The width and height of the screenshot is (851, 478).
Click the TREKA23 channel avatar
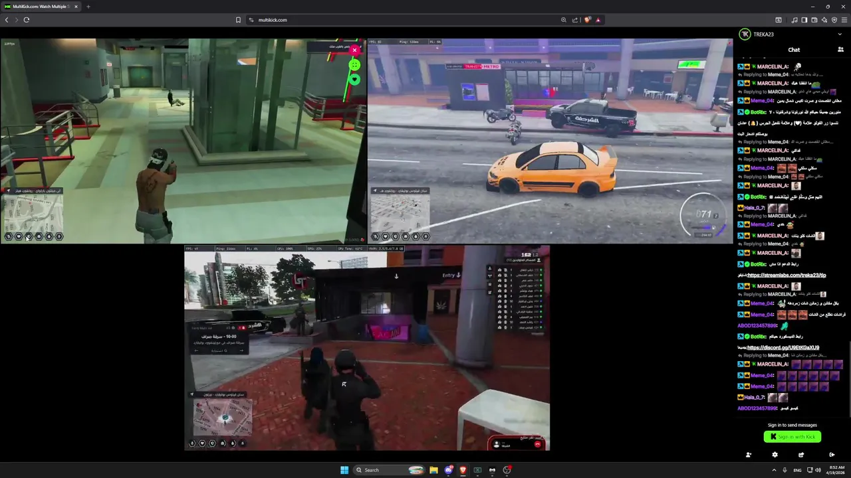[x=745, y=35]
